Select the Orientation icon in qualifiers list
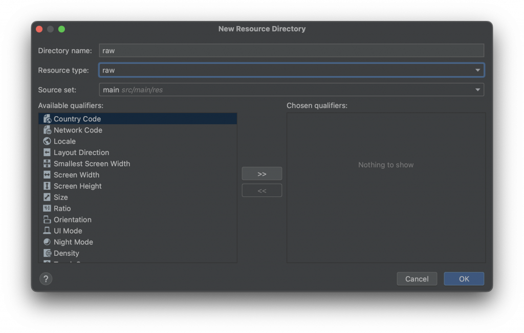 point(47,220)
